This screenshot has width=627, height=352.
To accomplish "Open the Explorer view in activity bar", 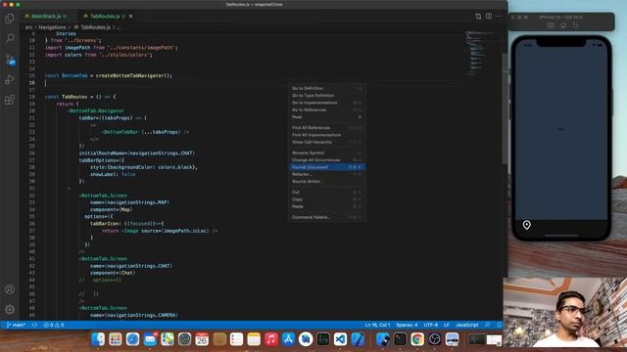I will tap(10, 19).
